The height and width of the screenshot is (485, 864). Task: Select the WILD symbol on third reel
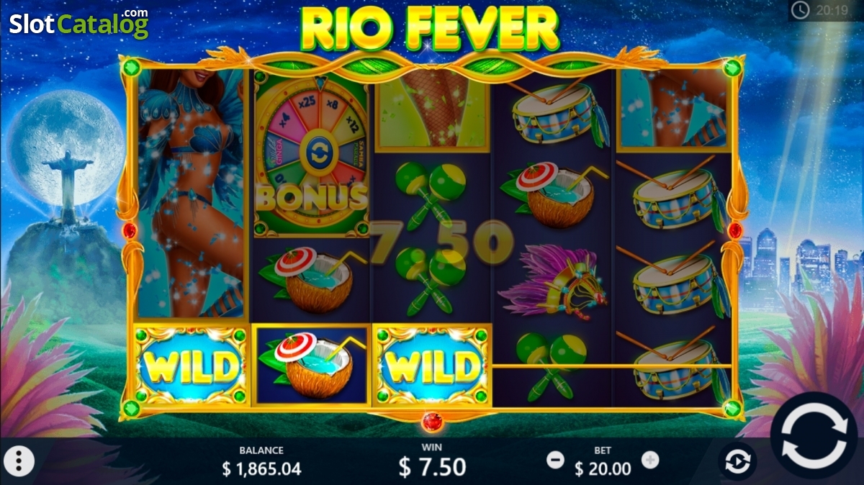pyautogui.click(x=432, y=365)
